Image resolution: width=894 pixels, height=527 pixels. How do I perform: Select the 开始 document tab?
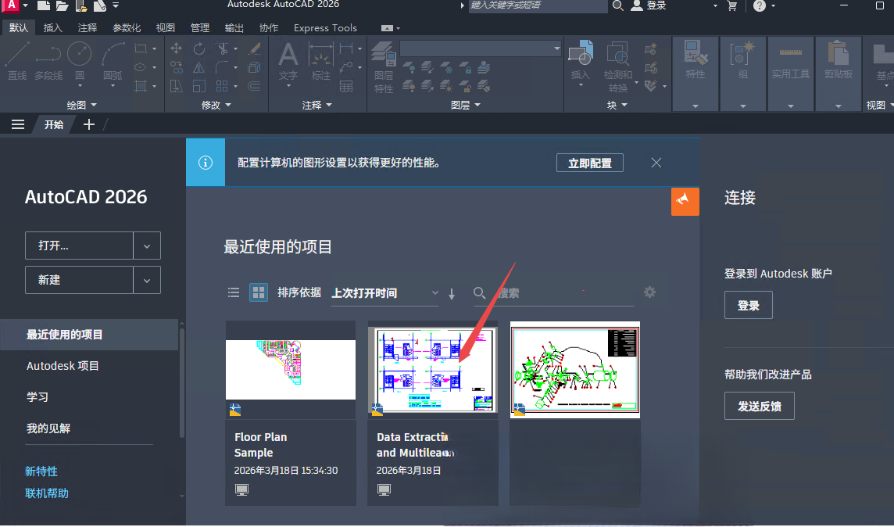tap(54, 124)
